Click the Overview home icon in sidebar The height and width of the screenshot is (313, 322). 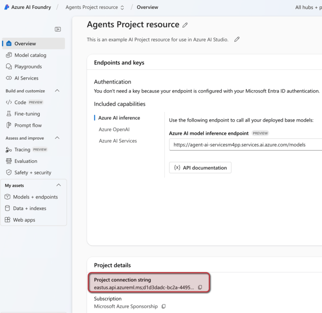point(9,43)
